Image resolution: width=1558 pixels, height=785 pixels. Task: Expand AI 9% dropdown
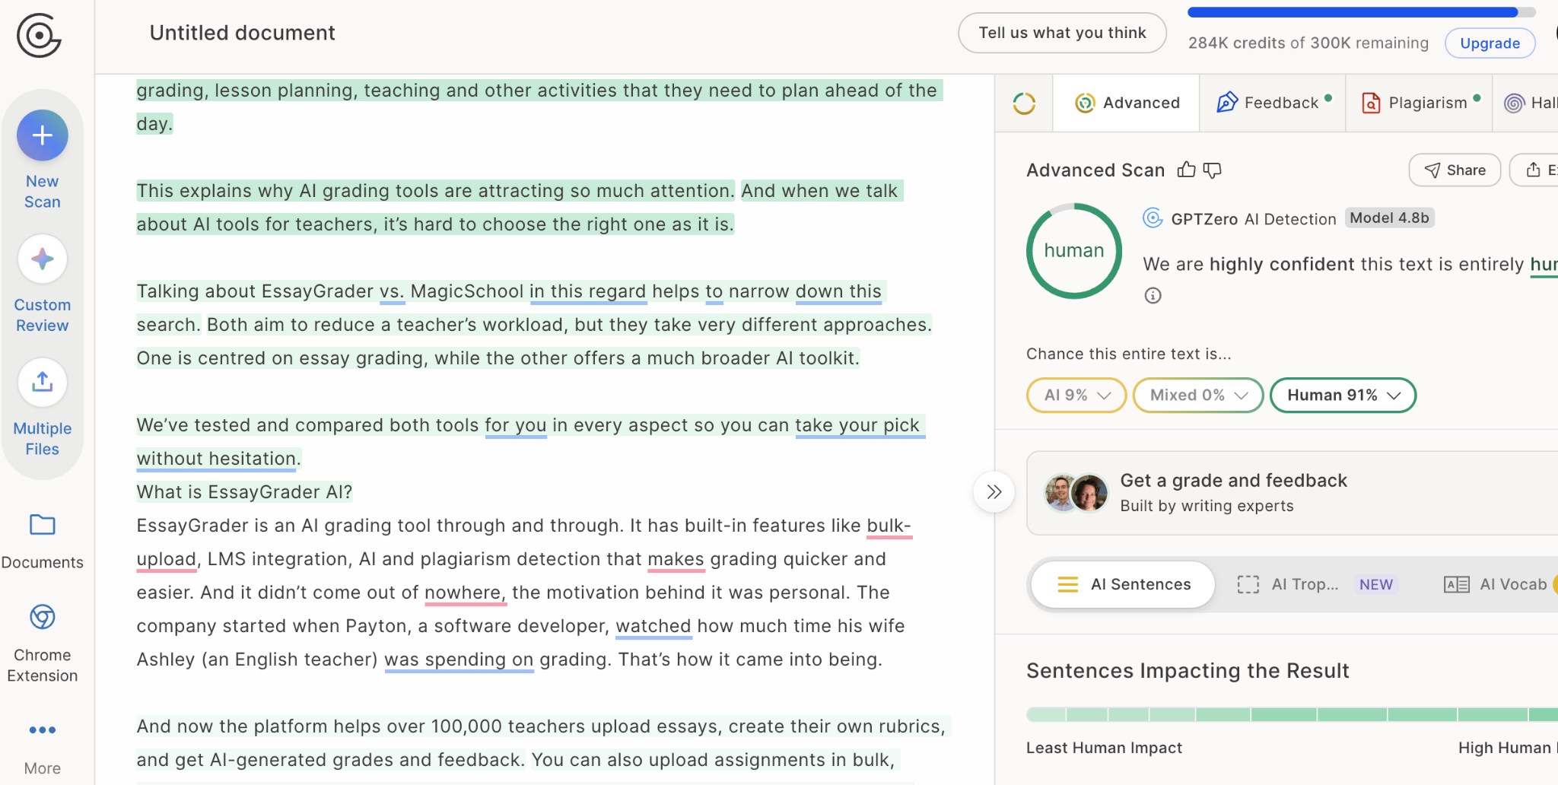pyautogui.click(x=1076, y=396)
